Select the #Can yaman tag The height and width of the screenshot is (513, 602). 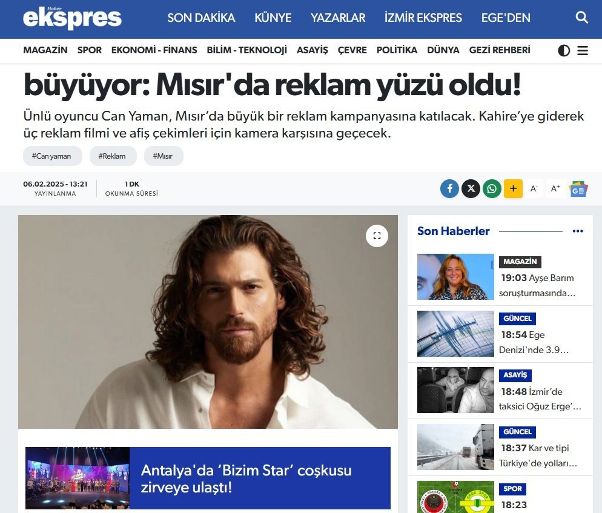(53, 156)
